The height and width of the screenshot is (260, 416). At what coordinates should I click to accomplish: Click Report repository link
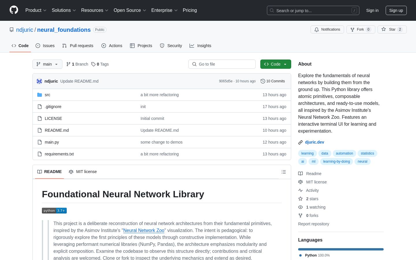[313, 224]
